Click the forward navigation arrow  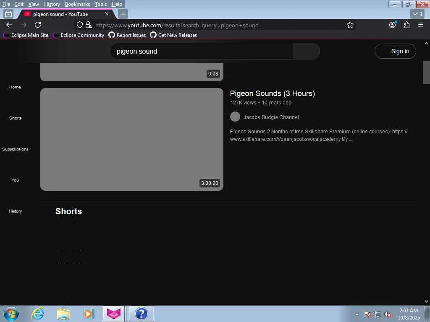point(24,25)
